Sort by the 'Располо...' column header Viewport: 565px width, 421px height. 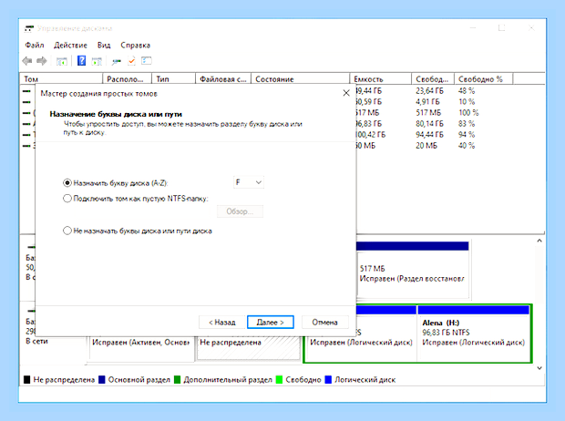[128, 79]
